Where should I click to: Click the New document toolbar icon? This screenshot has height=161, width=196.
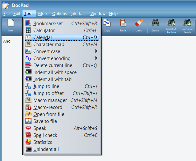[x=11, y=23]
